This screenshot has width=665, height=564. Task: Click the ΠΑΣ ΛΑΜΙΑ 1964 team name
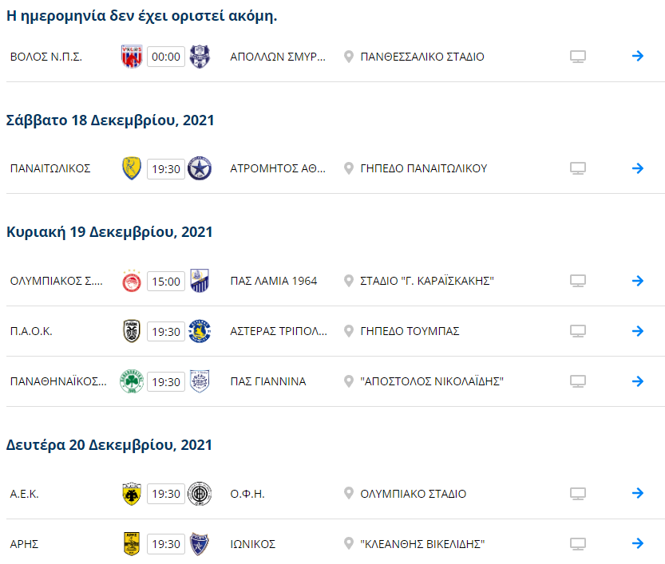(x=273, y=281)
